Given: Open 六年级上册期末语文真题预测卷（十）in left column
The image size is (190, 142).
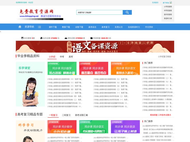Looking at the screenshot, I should (65, 79).
